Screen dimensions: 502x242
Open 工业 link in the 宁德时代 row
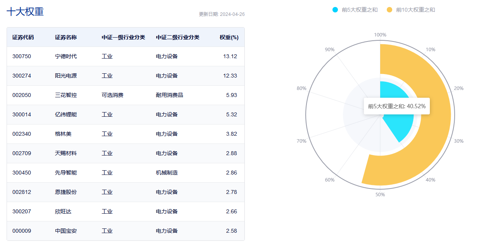click(107, 56)
